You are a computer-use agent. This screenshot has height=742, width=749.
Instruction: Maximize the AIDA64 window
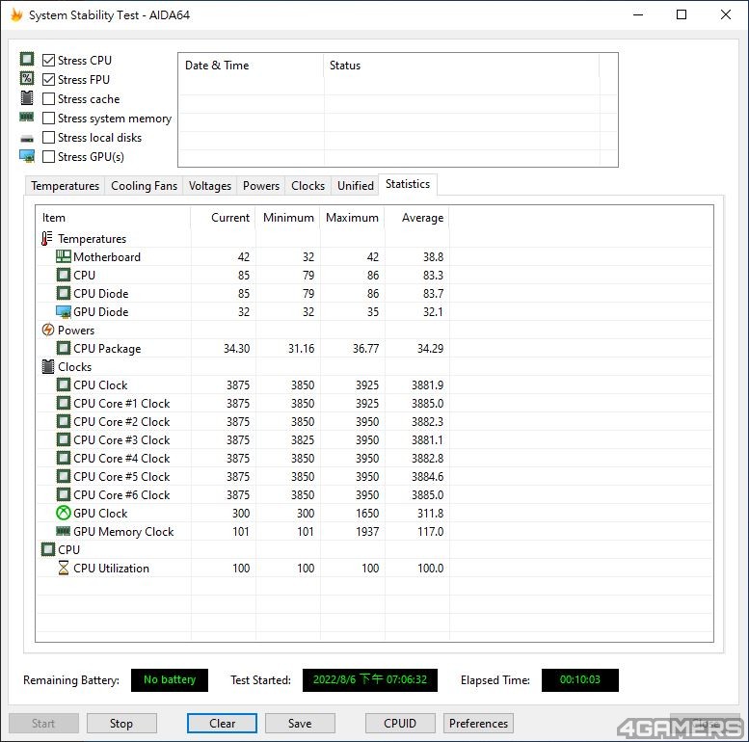682,14
